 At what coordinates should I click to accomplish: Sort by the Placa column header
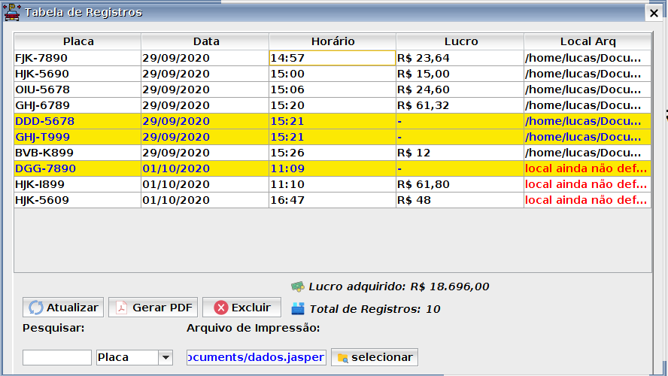(78, 41)
